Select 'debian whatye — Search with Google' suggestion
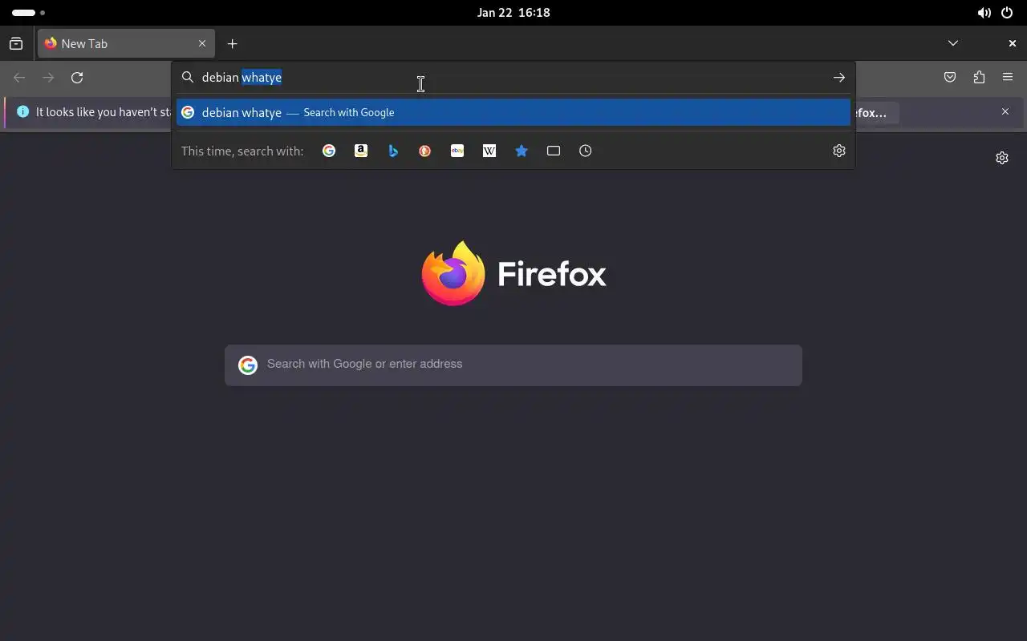Viewport: 1027px width, 641px height. [513, 112]
